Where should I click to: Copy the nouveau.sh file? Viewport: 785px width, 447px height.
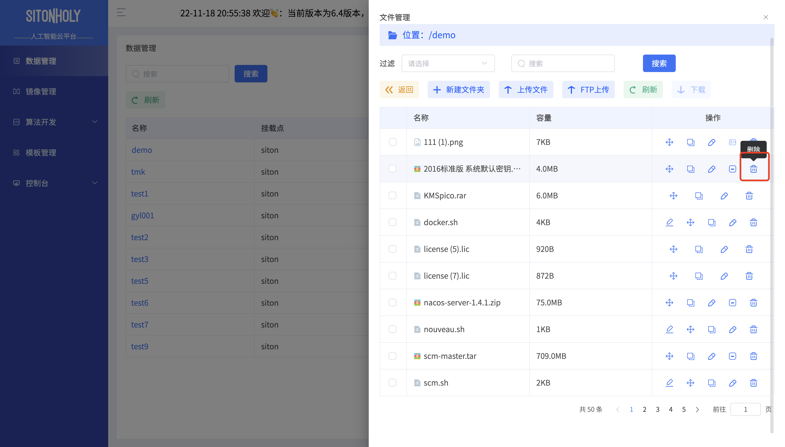712,329
